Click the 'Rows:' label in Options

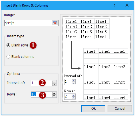(x=12, y=94)
